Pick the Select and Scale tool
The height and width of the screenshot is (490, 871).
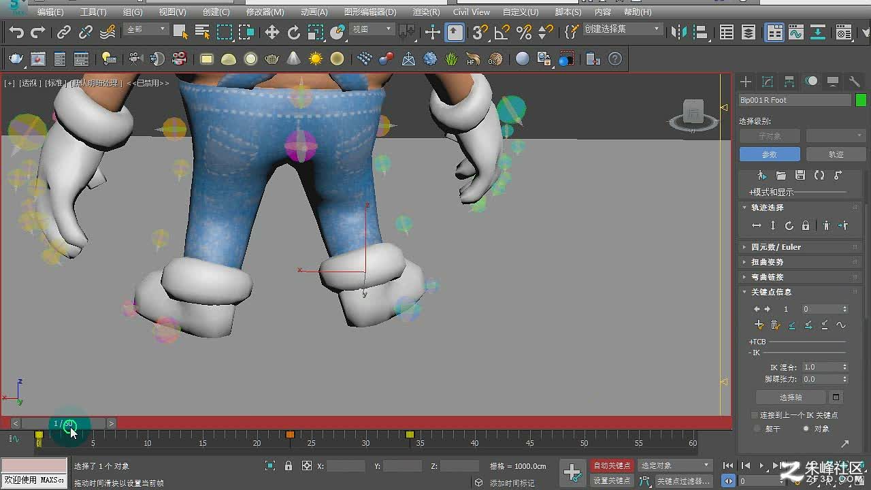(x=316, y=32)
